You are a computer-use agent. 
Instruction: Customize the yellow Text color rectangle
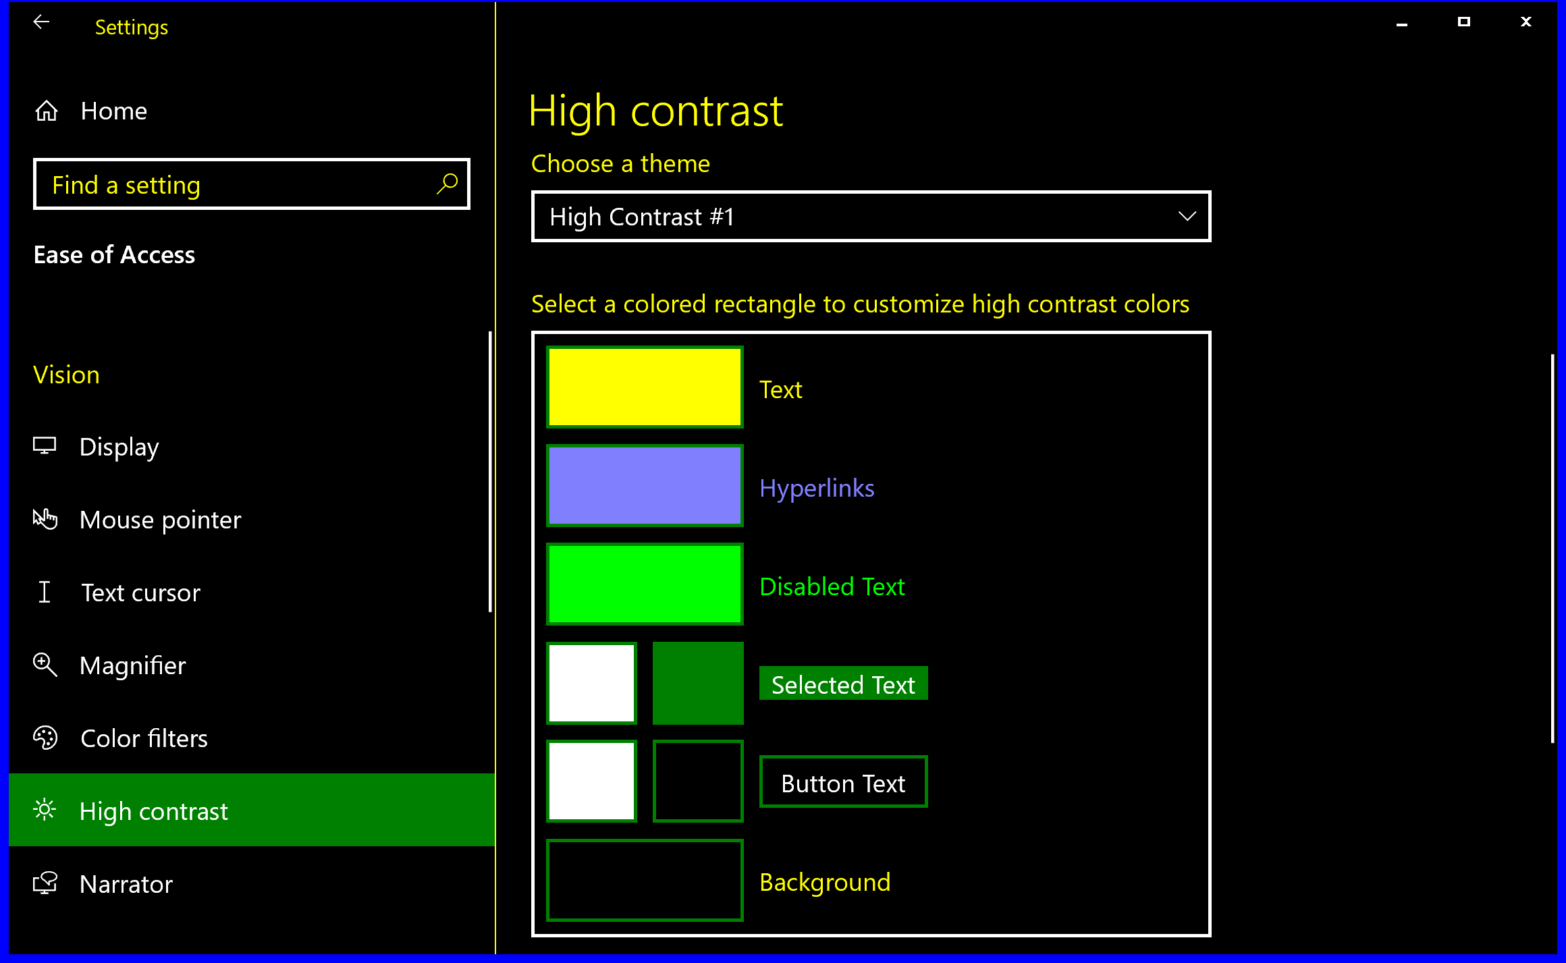645,387
